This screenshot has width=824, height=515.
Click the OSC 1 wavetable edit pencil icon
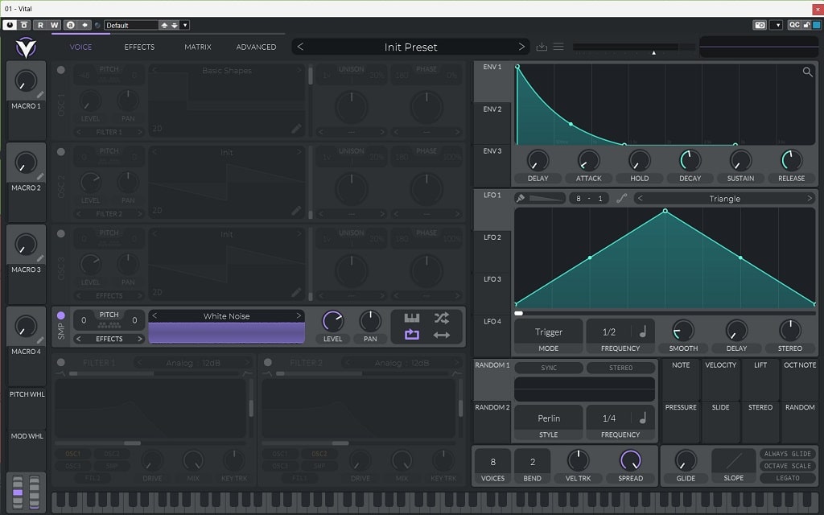296,129
